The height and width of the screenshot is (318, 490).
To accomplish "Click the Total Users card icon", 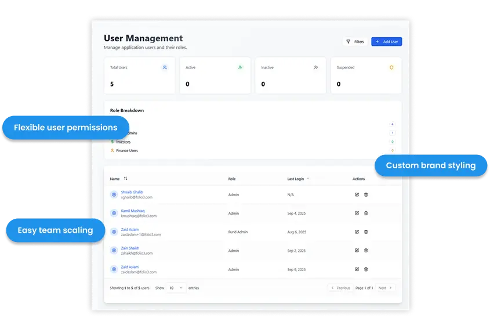I will 165,67.
